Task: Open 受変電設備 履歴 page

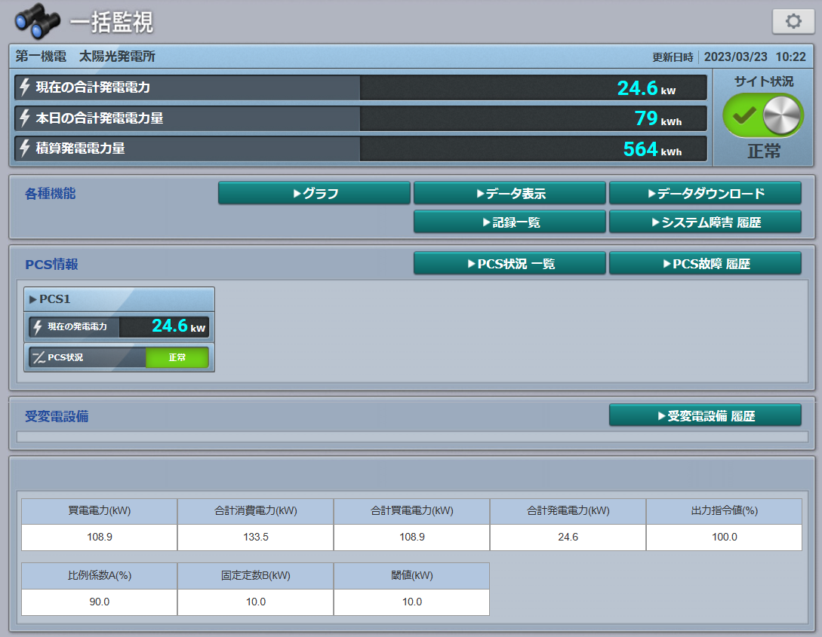Action: pos(705,415)
